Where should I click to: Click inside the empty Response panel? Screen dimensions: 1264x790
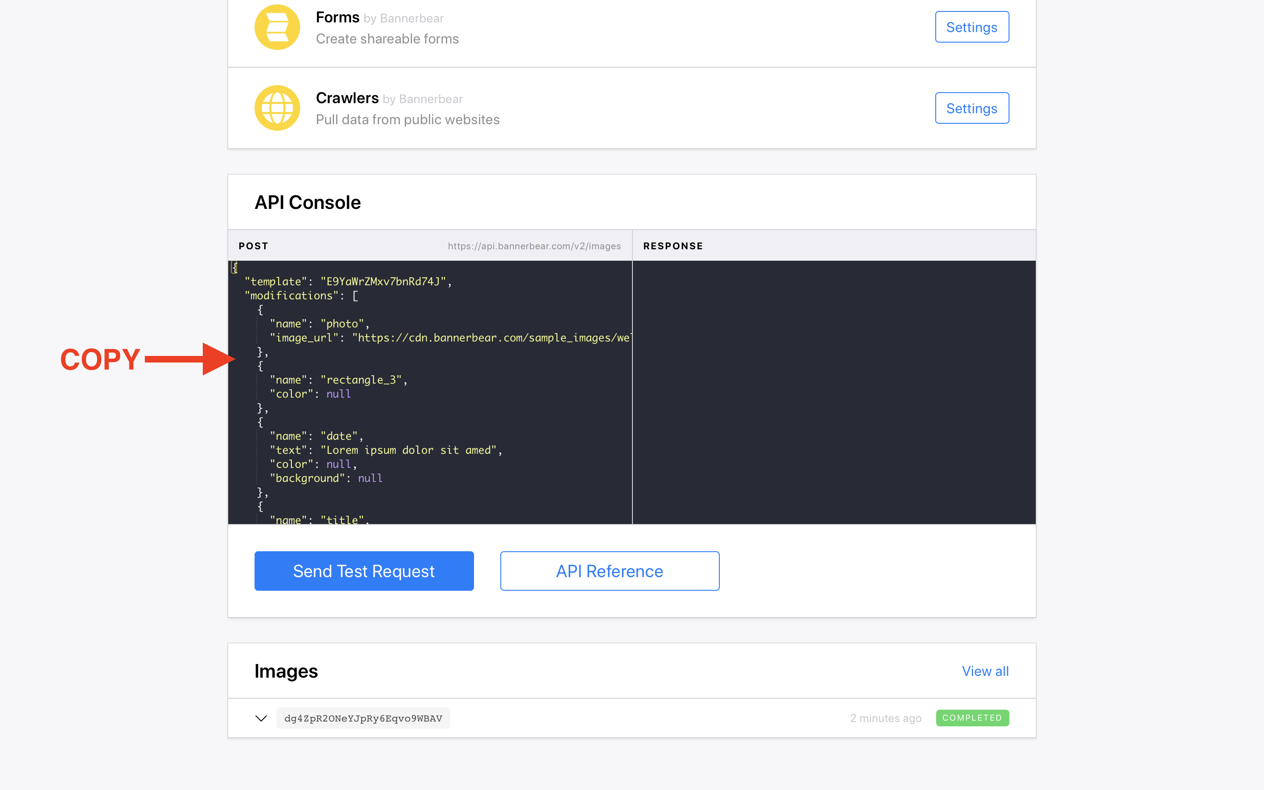pos(833,392)
